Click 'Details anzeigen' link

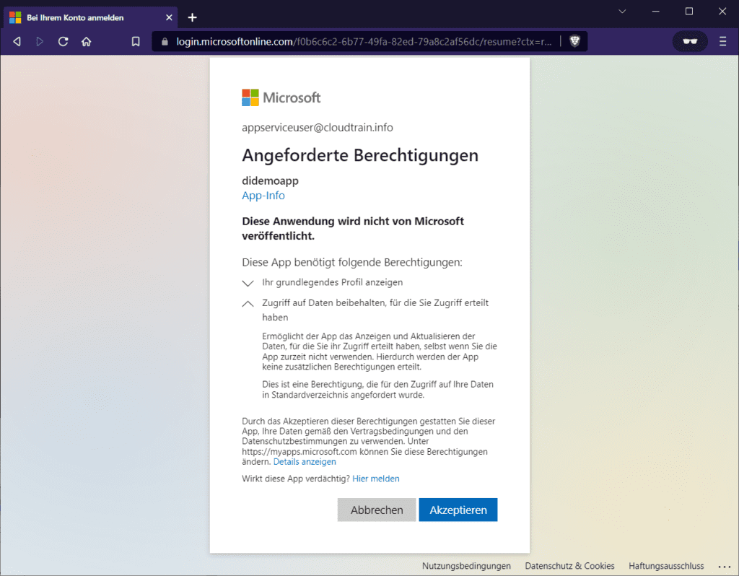(x=305, y=462)
